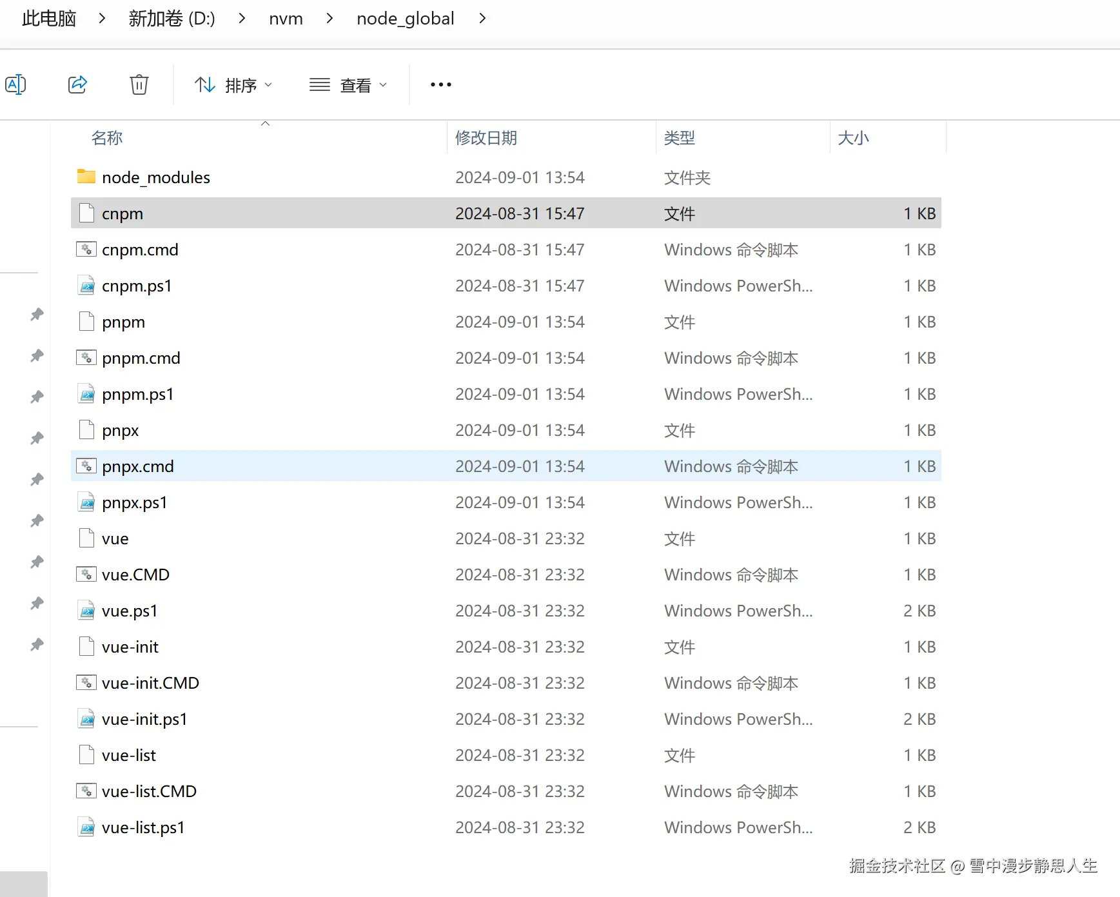This screenshot has width=1120, height=897.
Task: Sort by the 类型 column header
Action: [680, 138]
